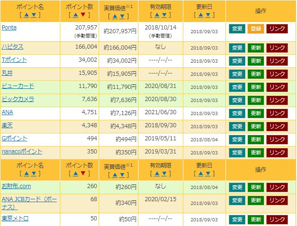This screenshot has height=226, width=297.
Task: Open the お財布.com link
Action: pyautogui.click(x=16, y=186)
